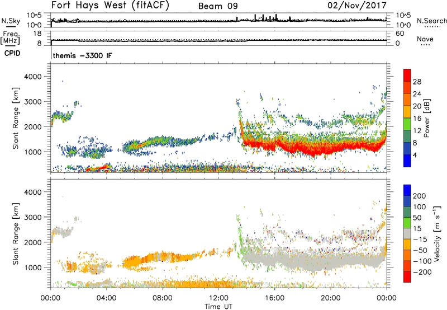Click the "10^0" tick beside N.Search
Image resolution: width=447 pixels, height=310 pixels.
pos(403,25)
